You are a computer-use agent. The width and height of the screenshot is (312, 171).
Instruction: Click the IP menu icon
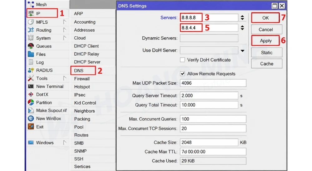point(31,13)
